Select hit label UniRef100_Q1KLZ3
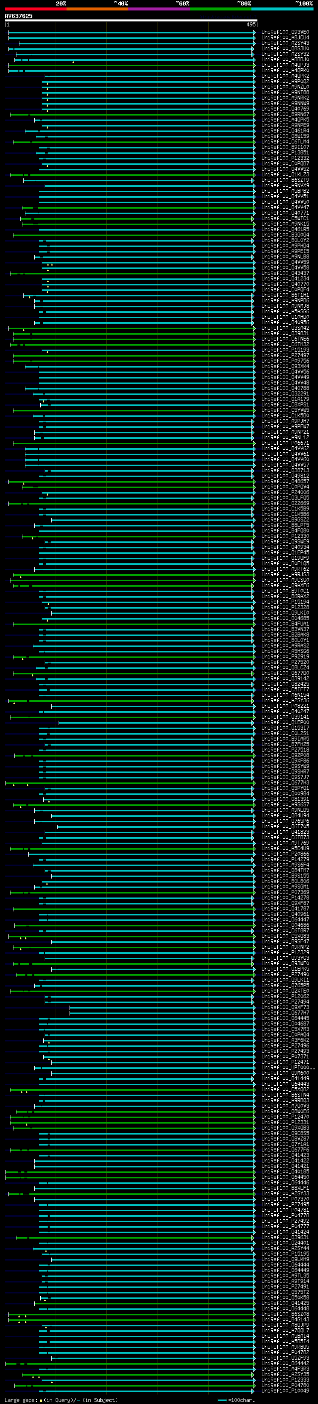The image size is (318, 1404). pos(285,174)
